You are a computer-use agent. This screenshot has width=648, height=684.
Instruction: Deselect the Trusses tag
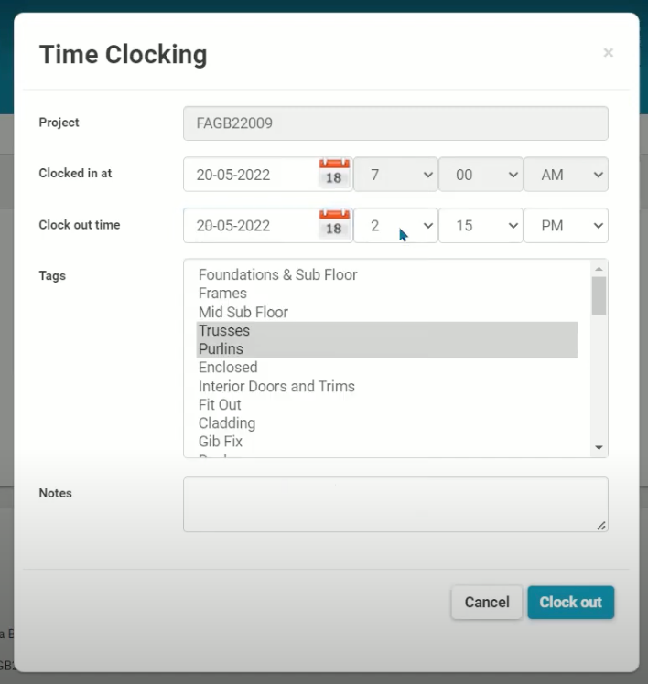click(x=224, y=330)
